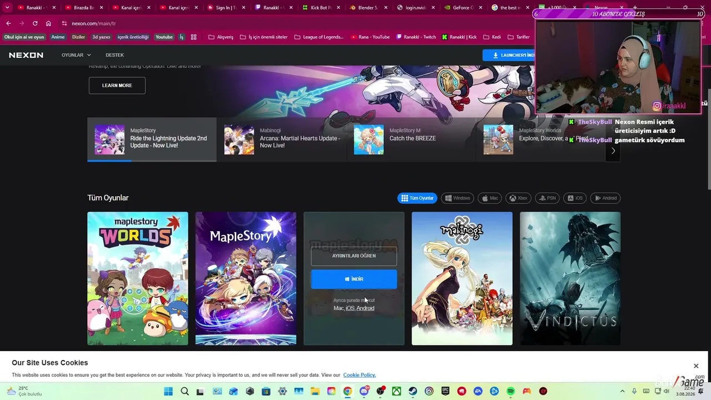Open the MapleStory Worlds game card
The width and height of the screenshot is (711, 400).
click(x=138, y=278)
